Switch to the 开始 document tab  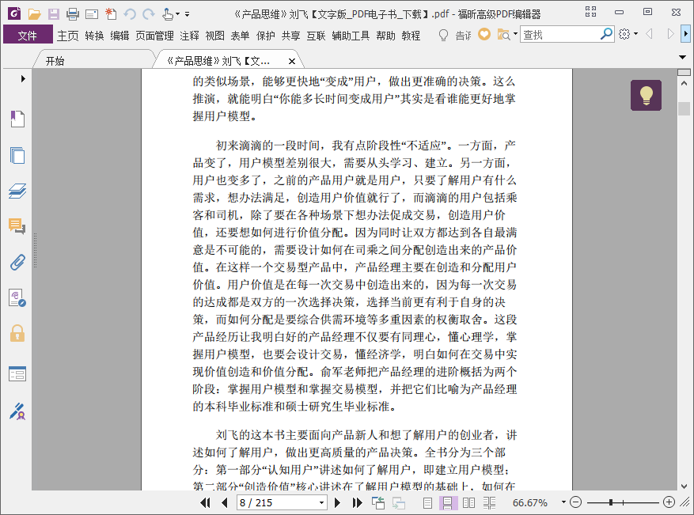click(55, 61)
